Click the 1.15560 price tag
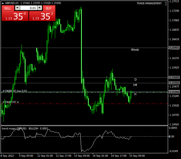The width and height of the screenshot is (181, 159). coord(174,83)
